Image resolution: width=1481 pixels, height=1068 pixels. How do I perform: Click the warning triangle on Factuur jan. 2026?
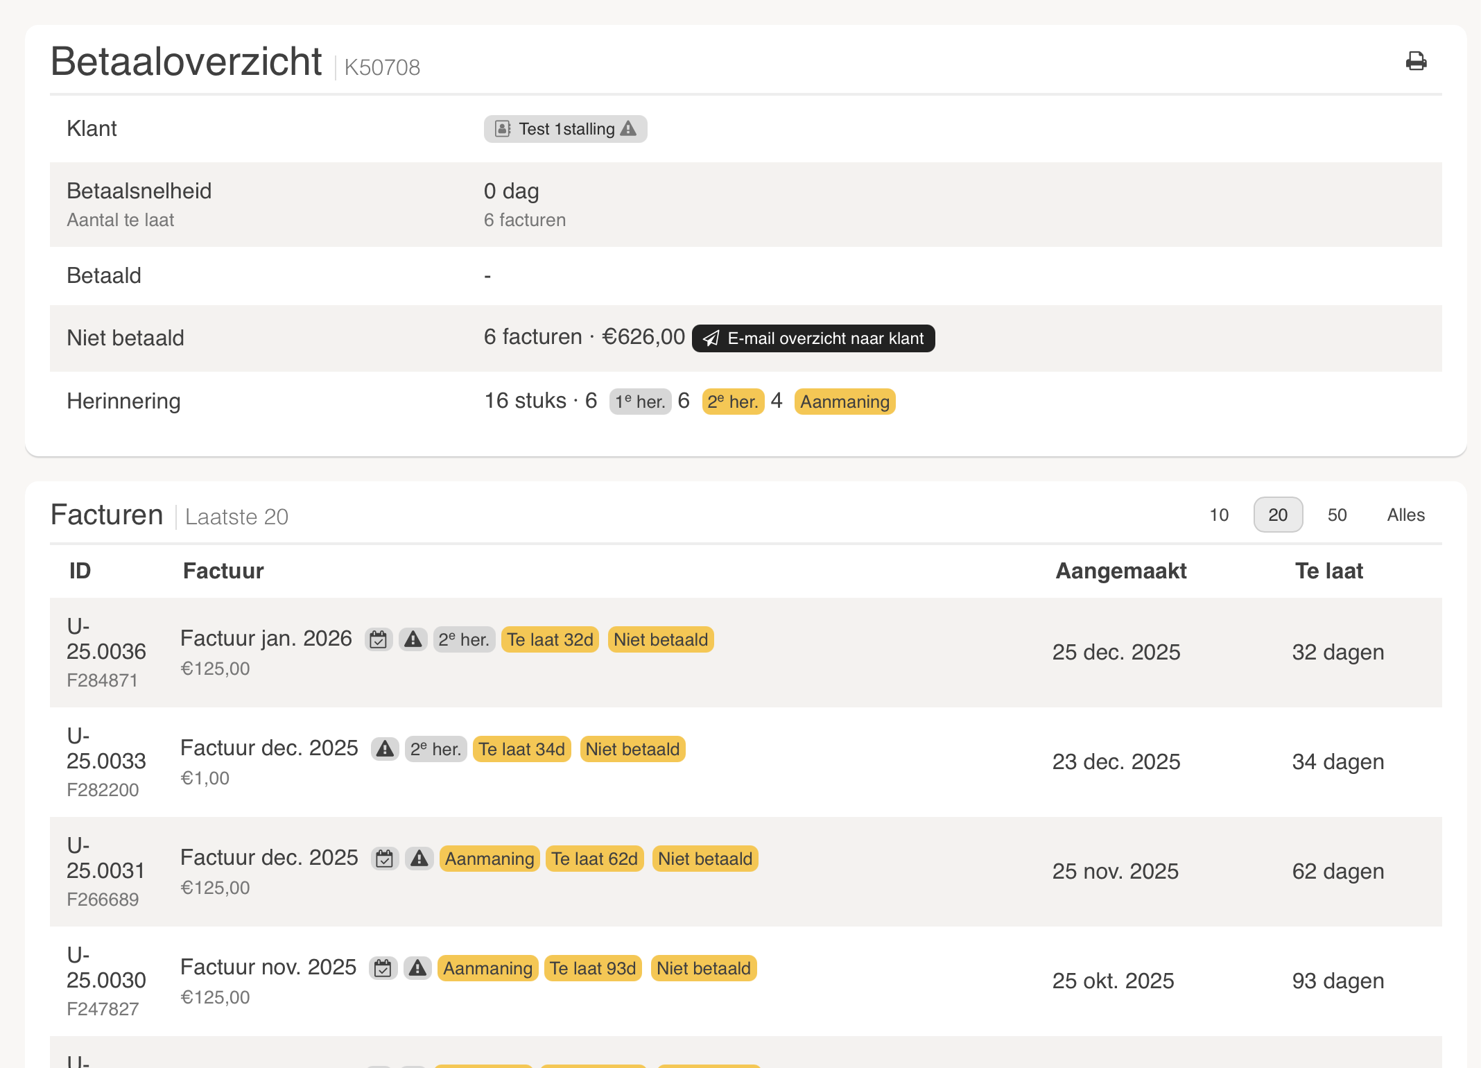[413, 639]
